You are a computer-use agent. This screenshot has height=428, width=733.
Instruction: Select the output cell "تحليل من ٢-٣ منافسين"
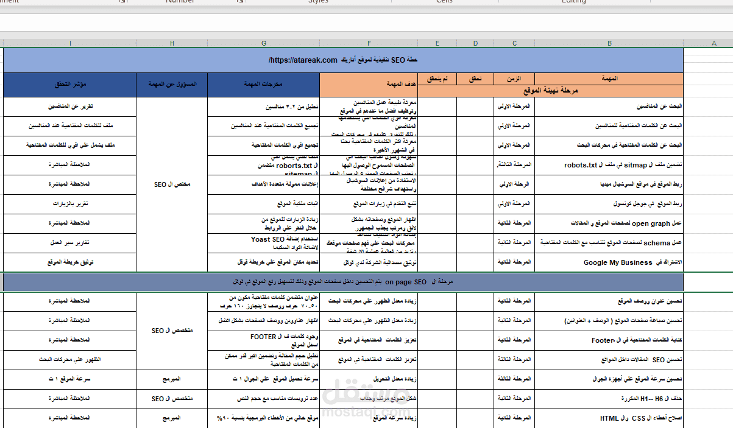[x=264, y=106]
